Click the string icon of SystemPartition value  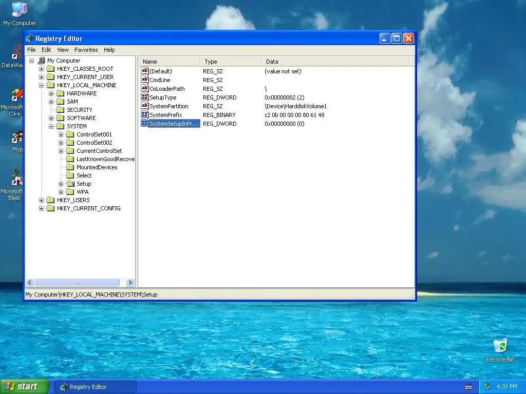[x=144, y=106]
